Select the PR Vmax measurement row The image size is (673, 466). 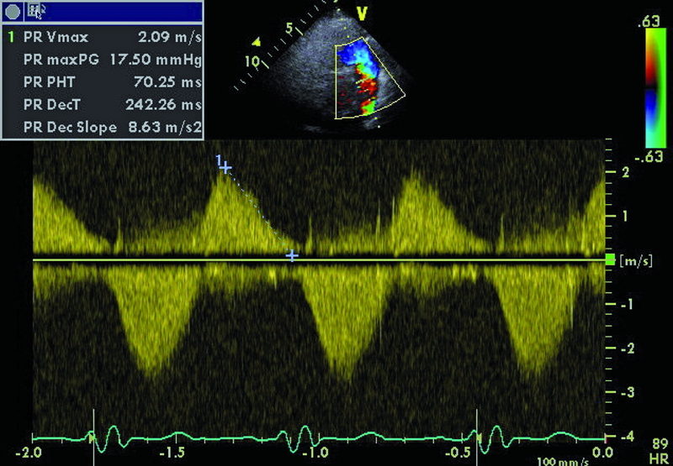click(x=105, y=38)
